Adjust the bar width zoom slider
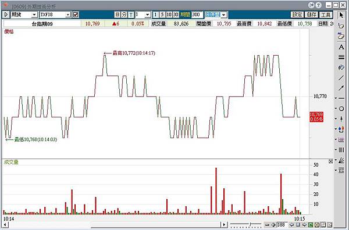The height and width of the screenshot is (230, 349). coord(250,224)
